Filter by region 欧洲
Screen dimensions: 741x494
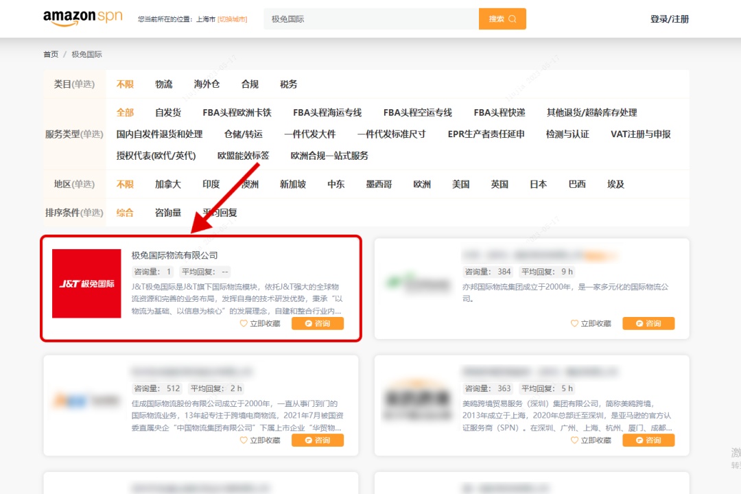point(421,184)
